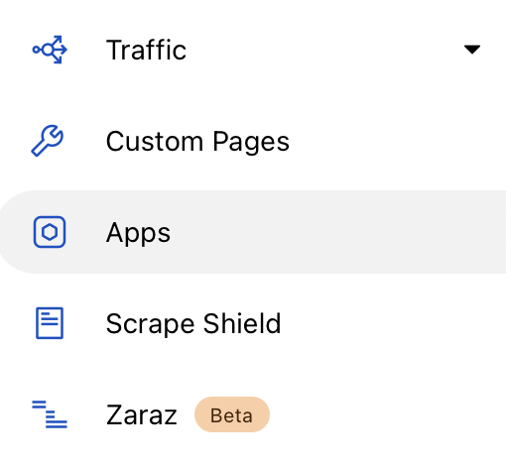Image resolution: width=506 pixels, height=464 pixels.
Task: Select the Apps text label
Action: [138, 233]
